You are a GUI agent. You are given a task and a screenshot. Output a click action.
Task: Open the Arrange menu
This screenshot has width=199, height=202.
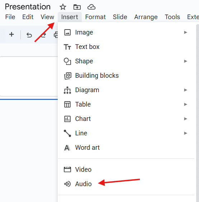coord(146,17)
